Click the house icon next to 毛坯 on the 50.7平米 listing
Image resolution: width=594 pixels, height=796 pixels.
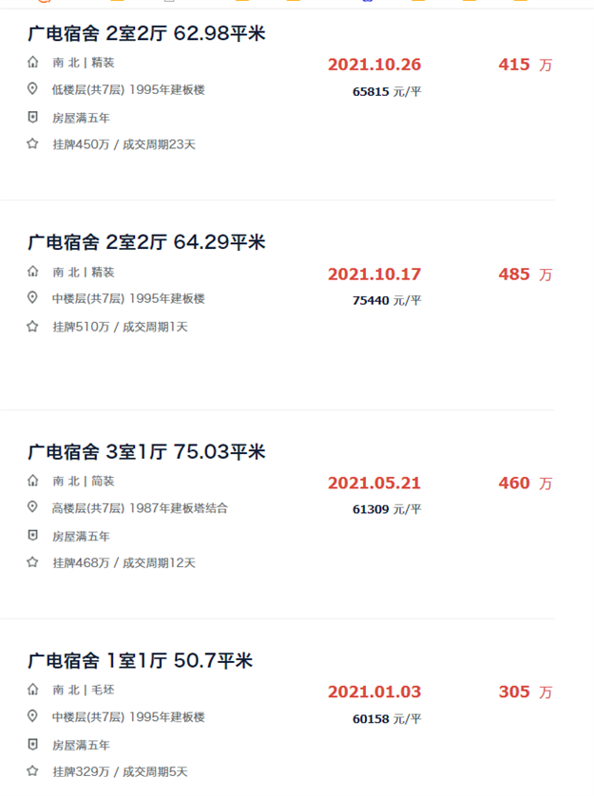click(31, 690)
